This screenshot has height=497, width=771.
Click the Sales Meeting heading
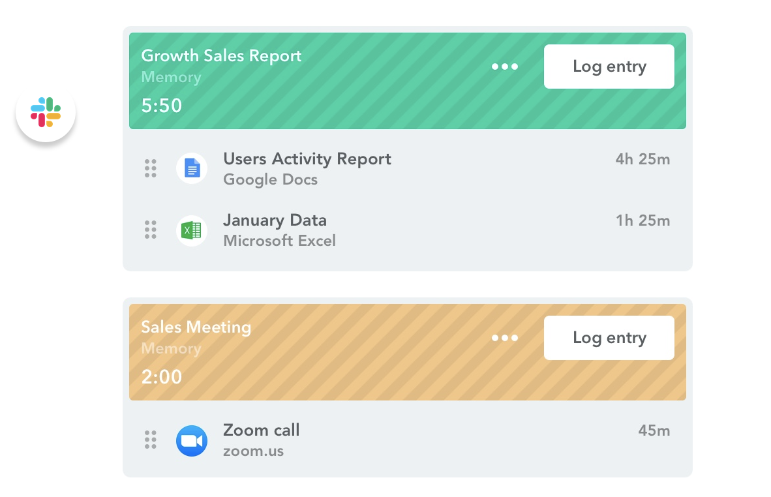point(196,327)
